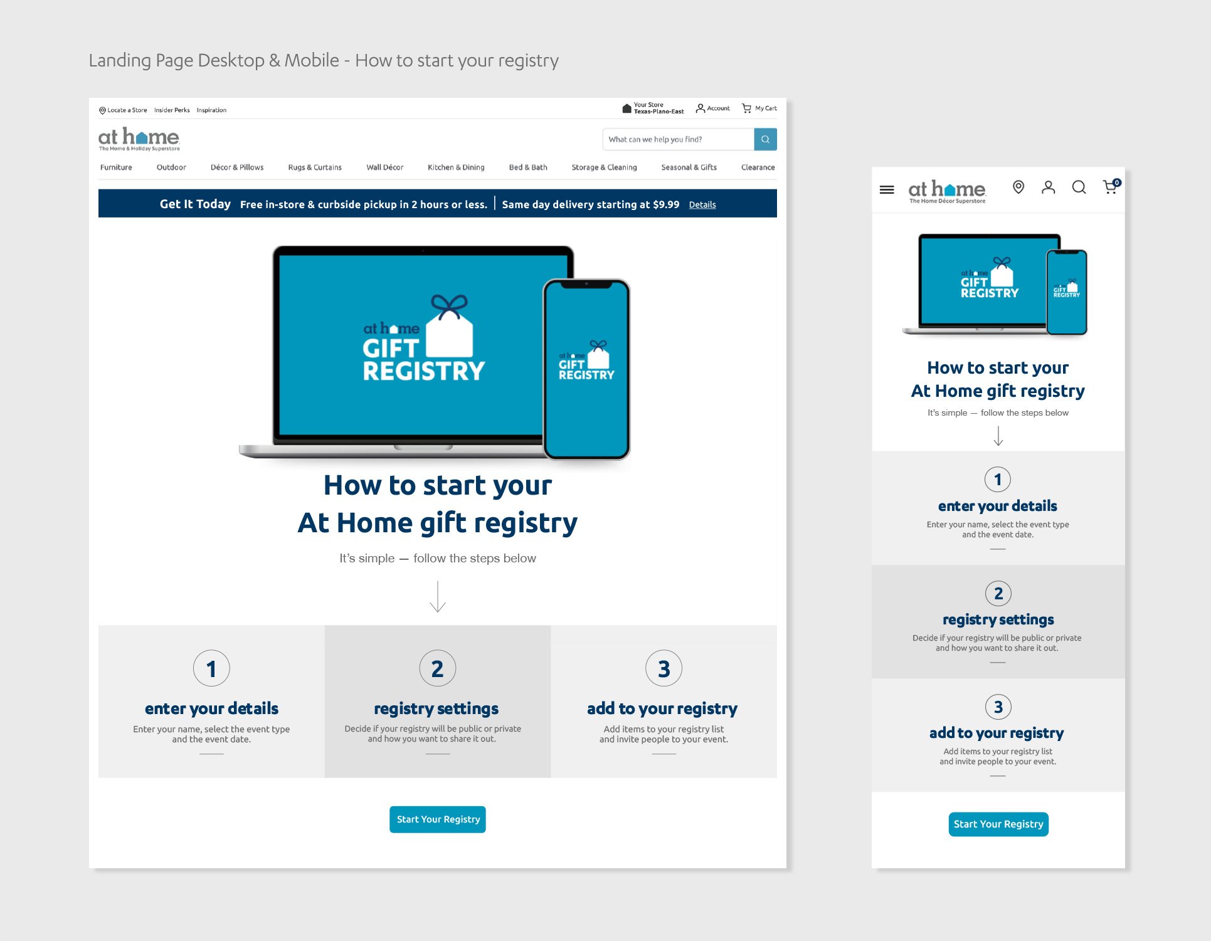
Task: Click in the 'What can we help you find?' search field
Action: pyautogui.click(x=678, y=139)
